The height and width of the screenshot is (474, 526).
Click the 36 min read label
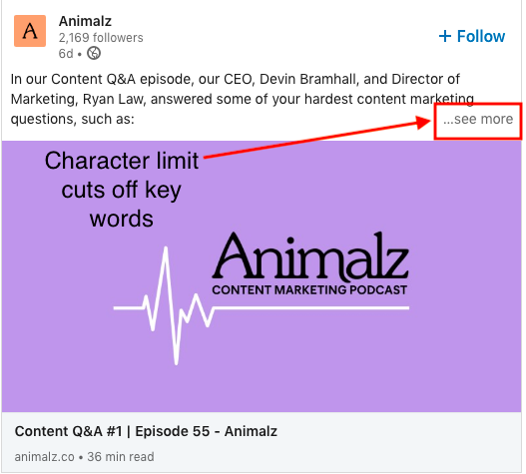121,457
